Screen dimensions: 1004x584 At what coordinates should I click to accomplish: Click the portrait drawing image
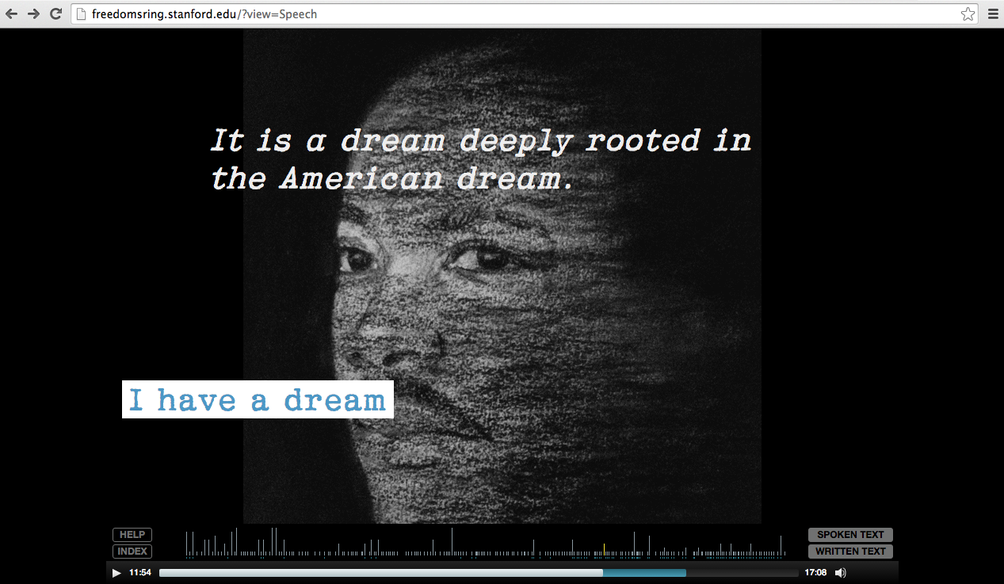click(502, 276)
